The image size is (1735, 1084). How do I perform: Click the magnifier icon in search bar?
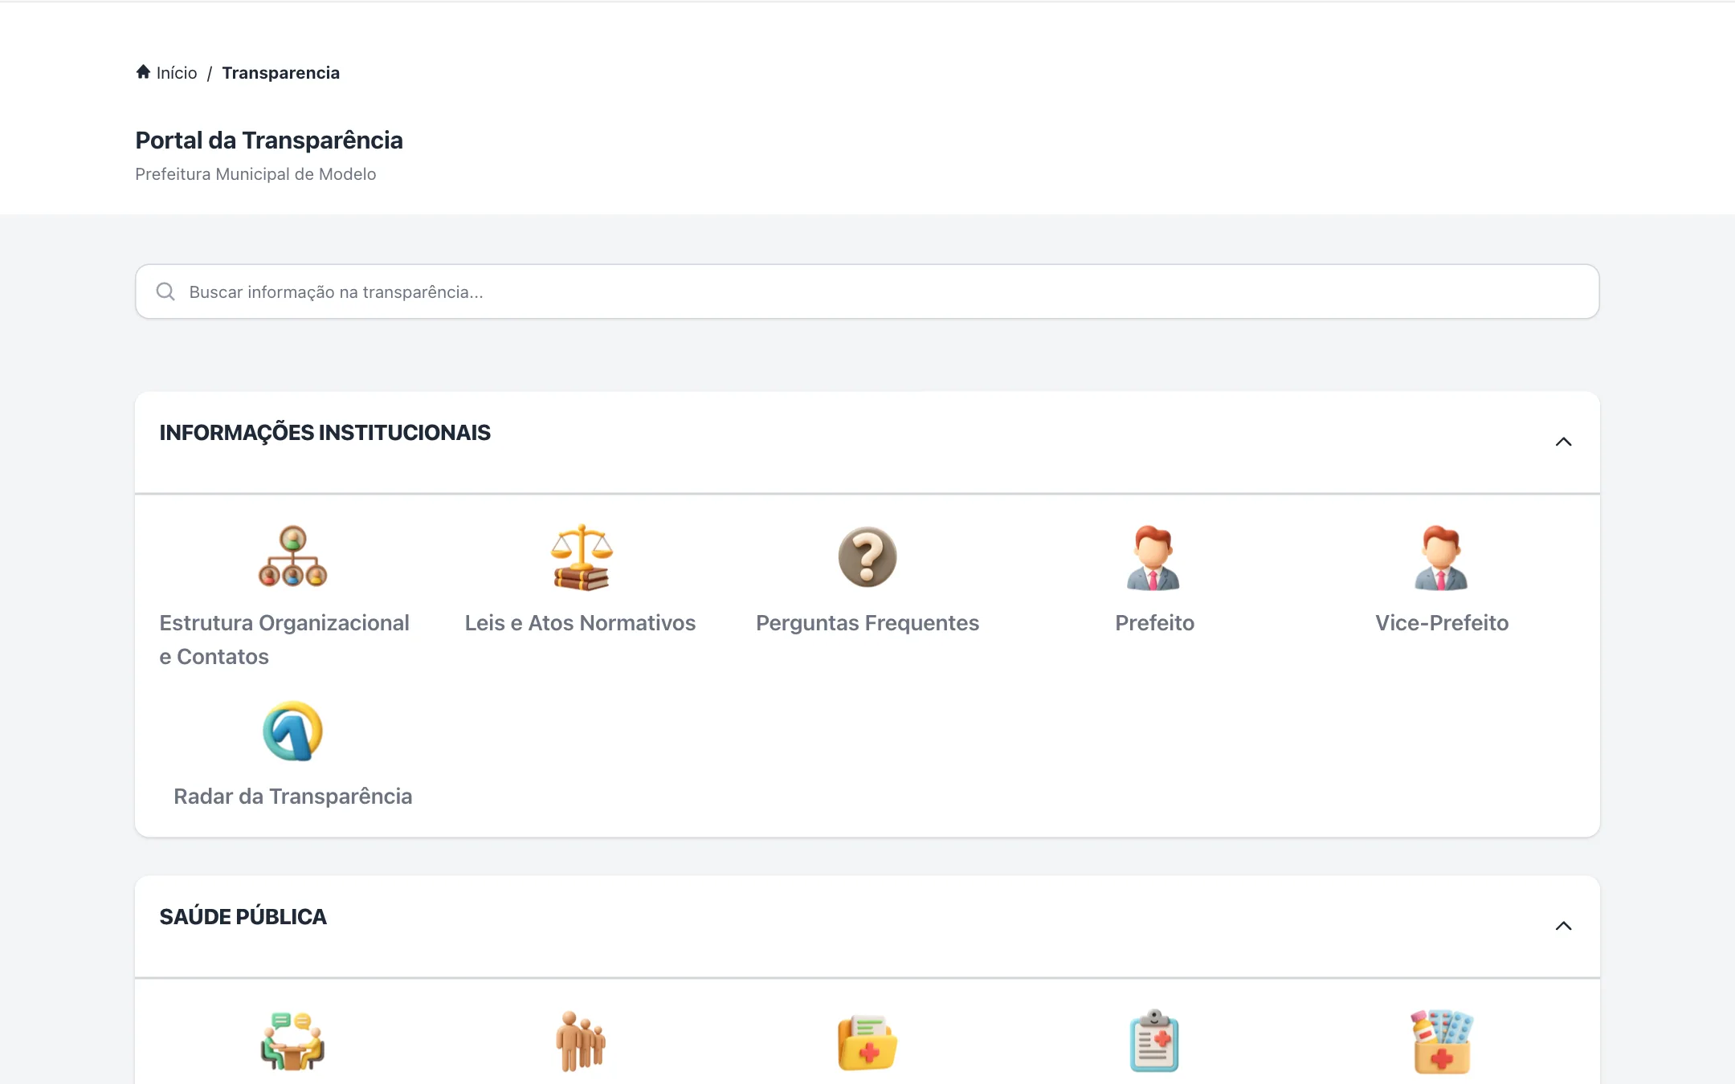tap(165, 291)
